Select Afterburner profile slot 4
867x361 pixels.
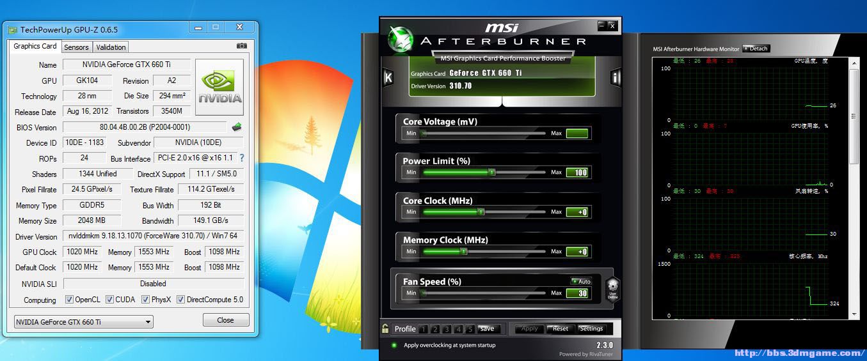tap(458, 330)
